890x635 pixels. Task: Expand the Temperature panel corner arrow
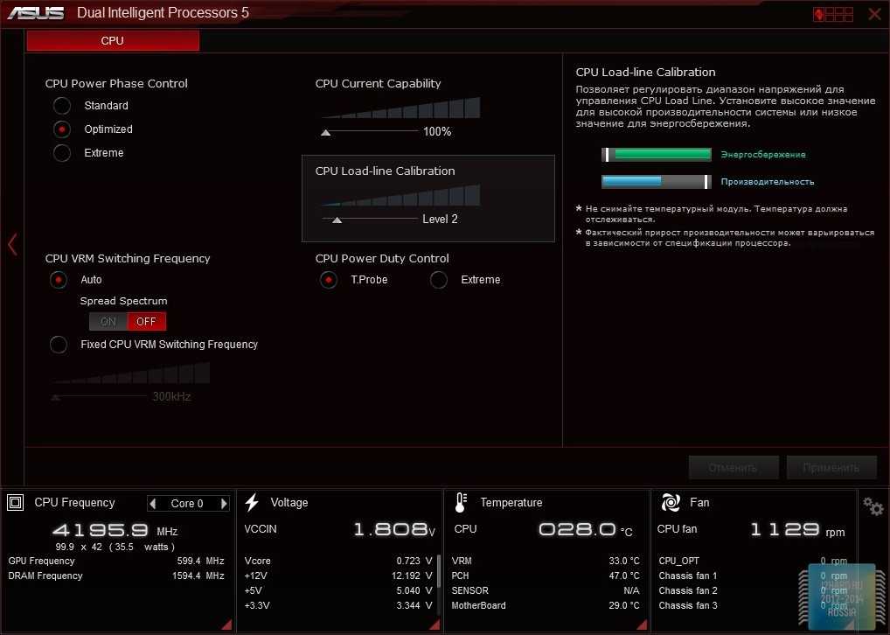point(643,625)
